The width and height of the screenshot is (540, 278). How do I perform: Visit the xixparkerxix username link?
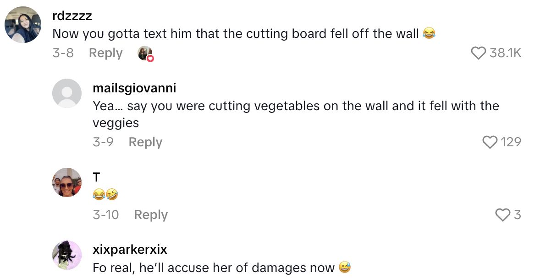(130, 250)
